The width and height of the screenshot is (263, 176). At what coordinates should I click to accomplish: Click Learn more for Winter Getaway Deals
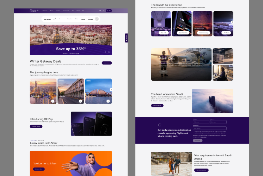pyautogui.click(x=107, y=63)
